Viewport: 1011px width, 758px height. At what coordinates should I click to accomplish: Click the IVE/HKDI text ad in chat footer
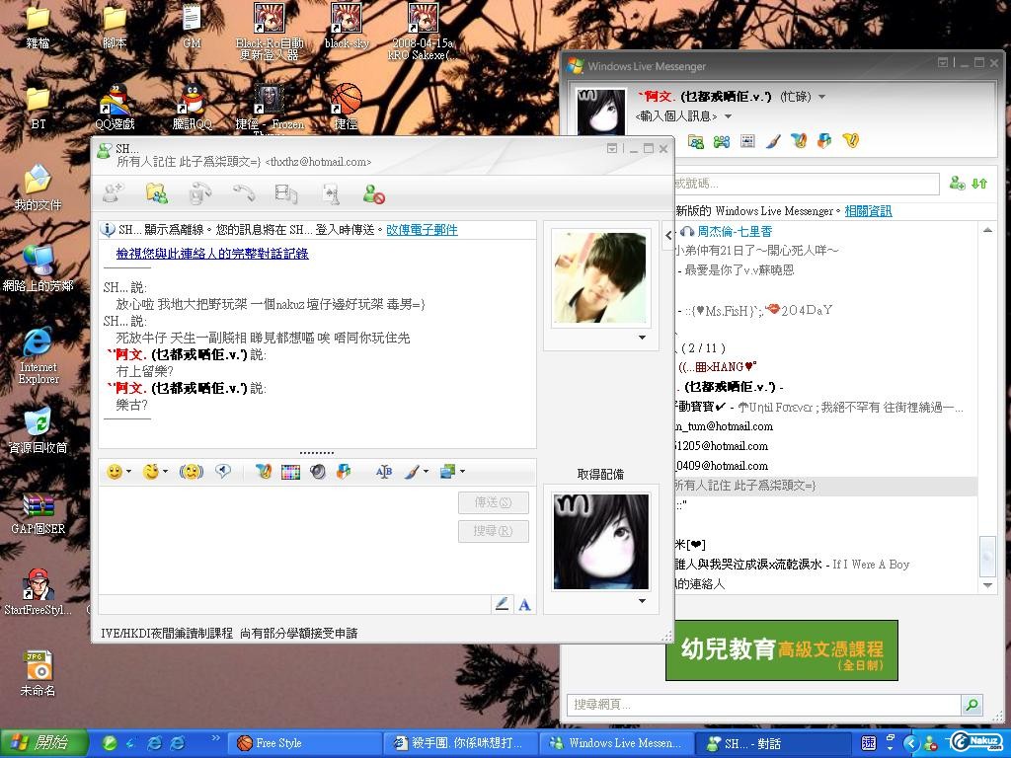(x=229, y=633)
